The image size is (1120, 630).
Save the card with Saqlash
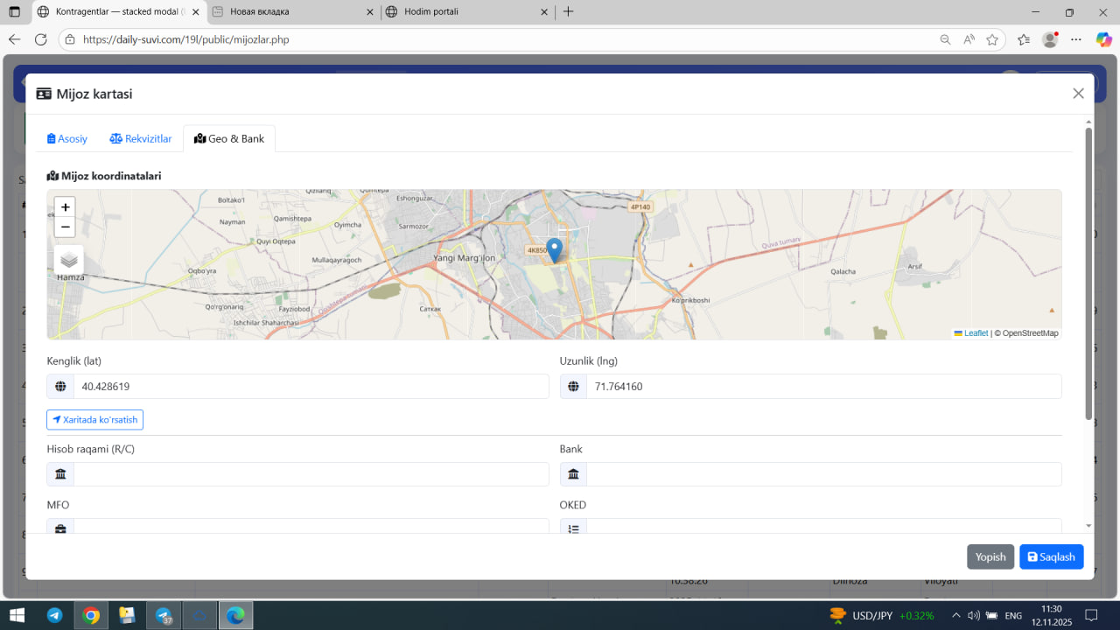pos(1051,556)
